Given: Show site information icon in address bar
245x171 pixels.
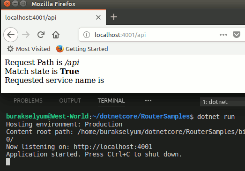Looking at the screenshot, I should [x=87, y=35].
